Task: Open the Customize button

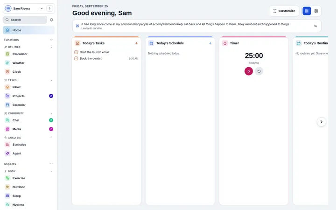Action: point(284,11)
